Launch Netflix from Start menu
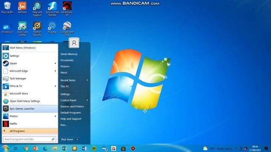271x152 pixels. 30,124
